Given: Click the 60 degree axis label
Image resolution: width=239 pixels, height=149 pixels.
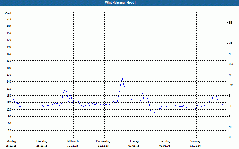Looking at the screenshot, I should click(10, 123).
